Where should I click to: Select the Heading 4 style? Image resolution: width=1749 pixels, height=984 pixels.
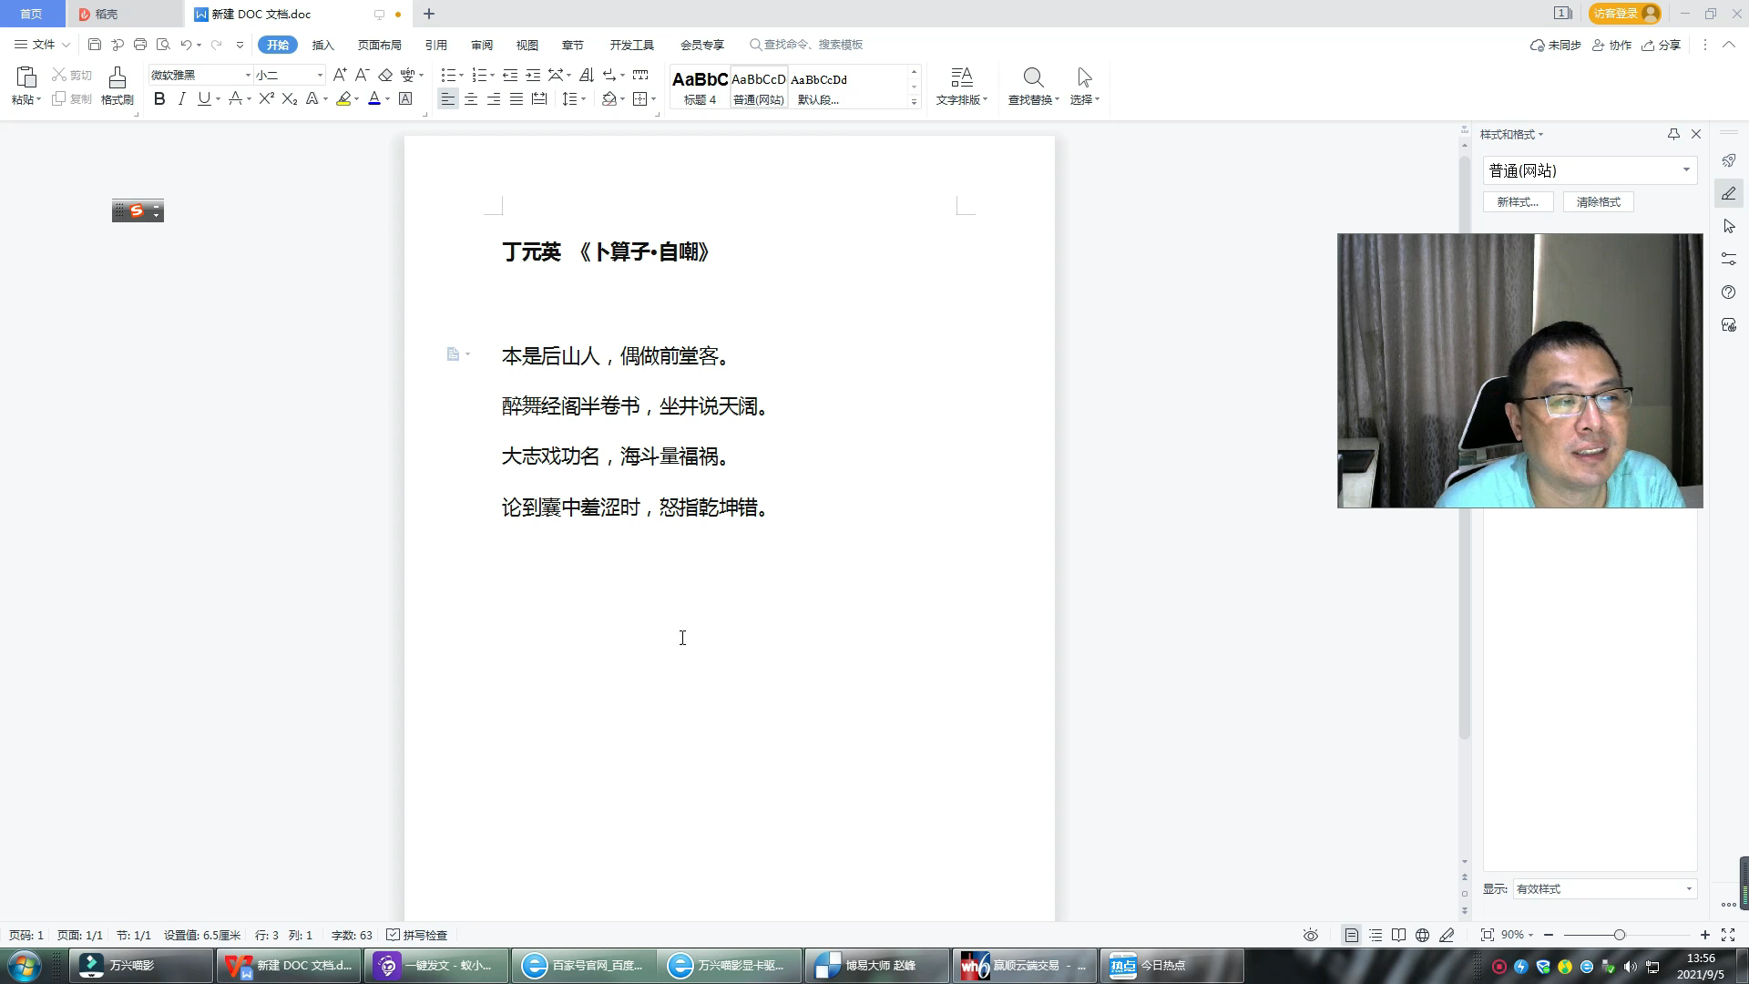coord(700,87)
